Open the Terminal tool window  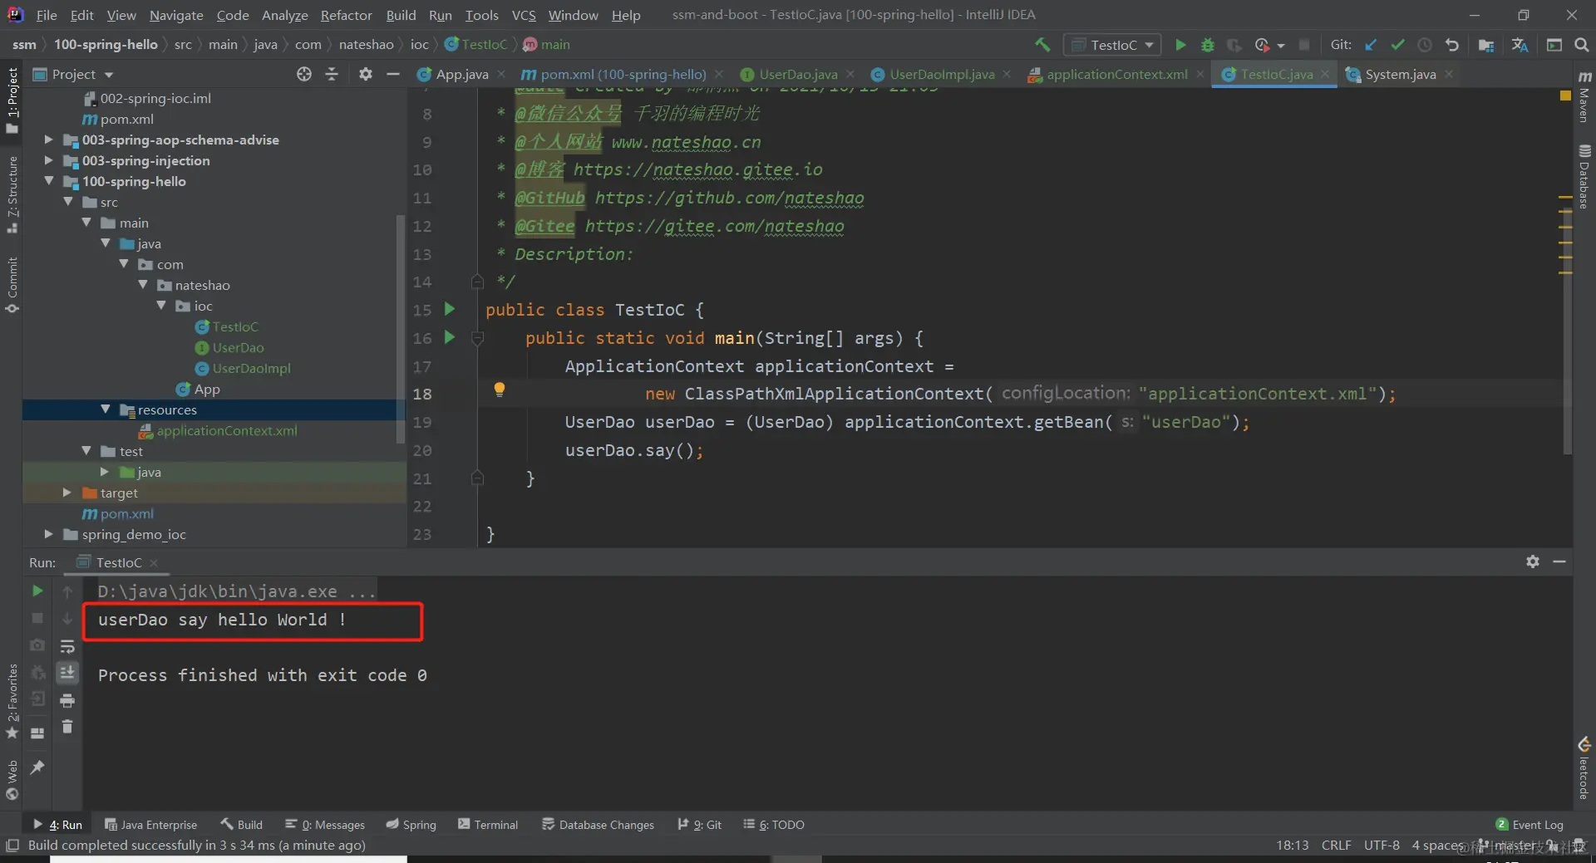click(488, 824)
